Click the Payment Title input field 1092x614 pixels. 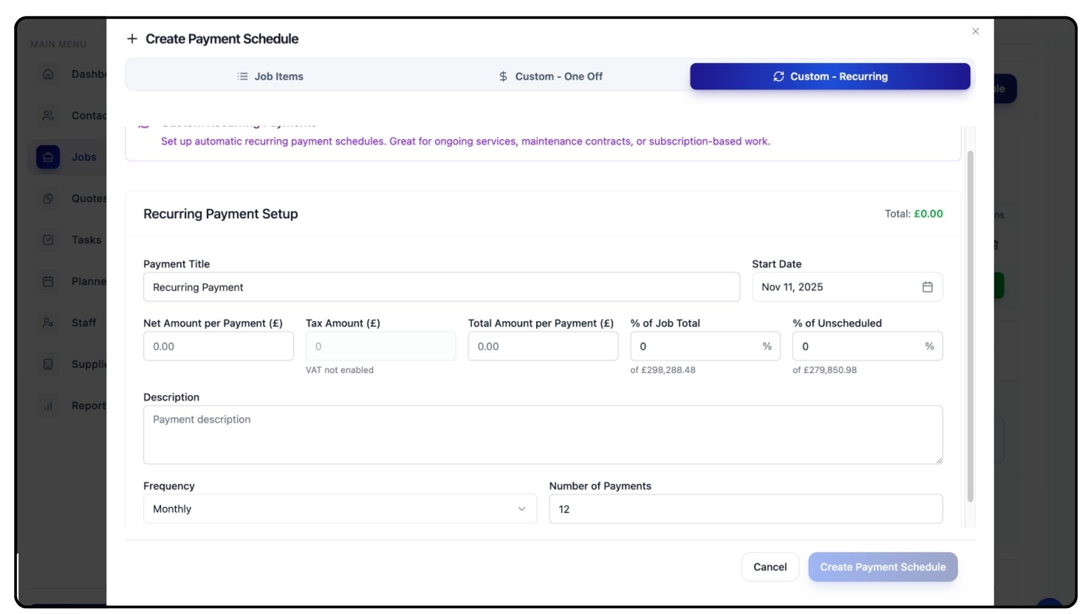[441, 287]
